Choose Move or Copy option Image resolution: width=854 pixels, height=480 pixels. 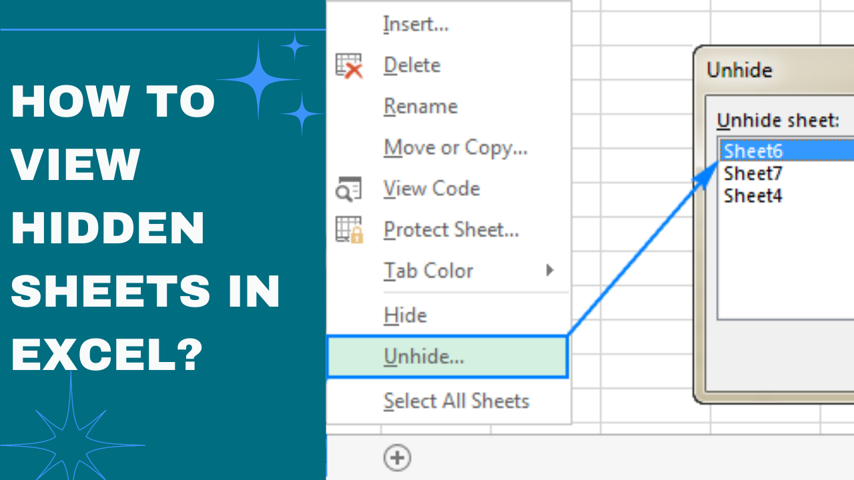pos(456,147)
